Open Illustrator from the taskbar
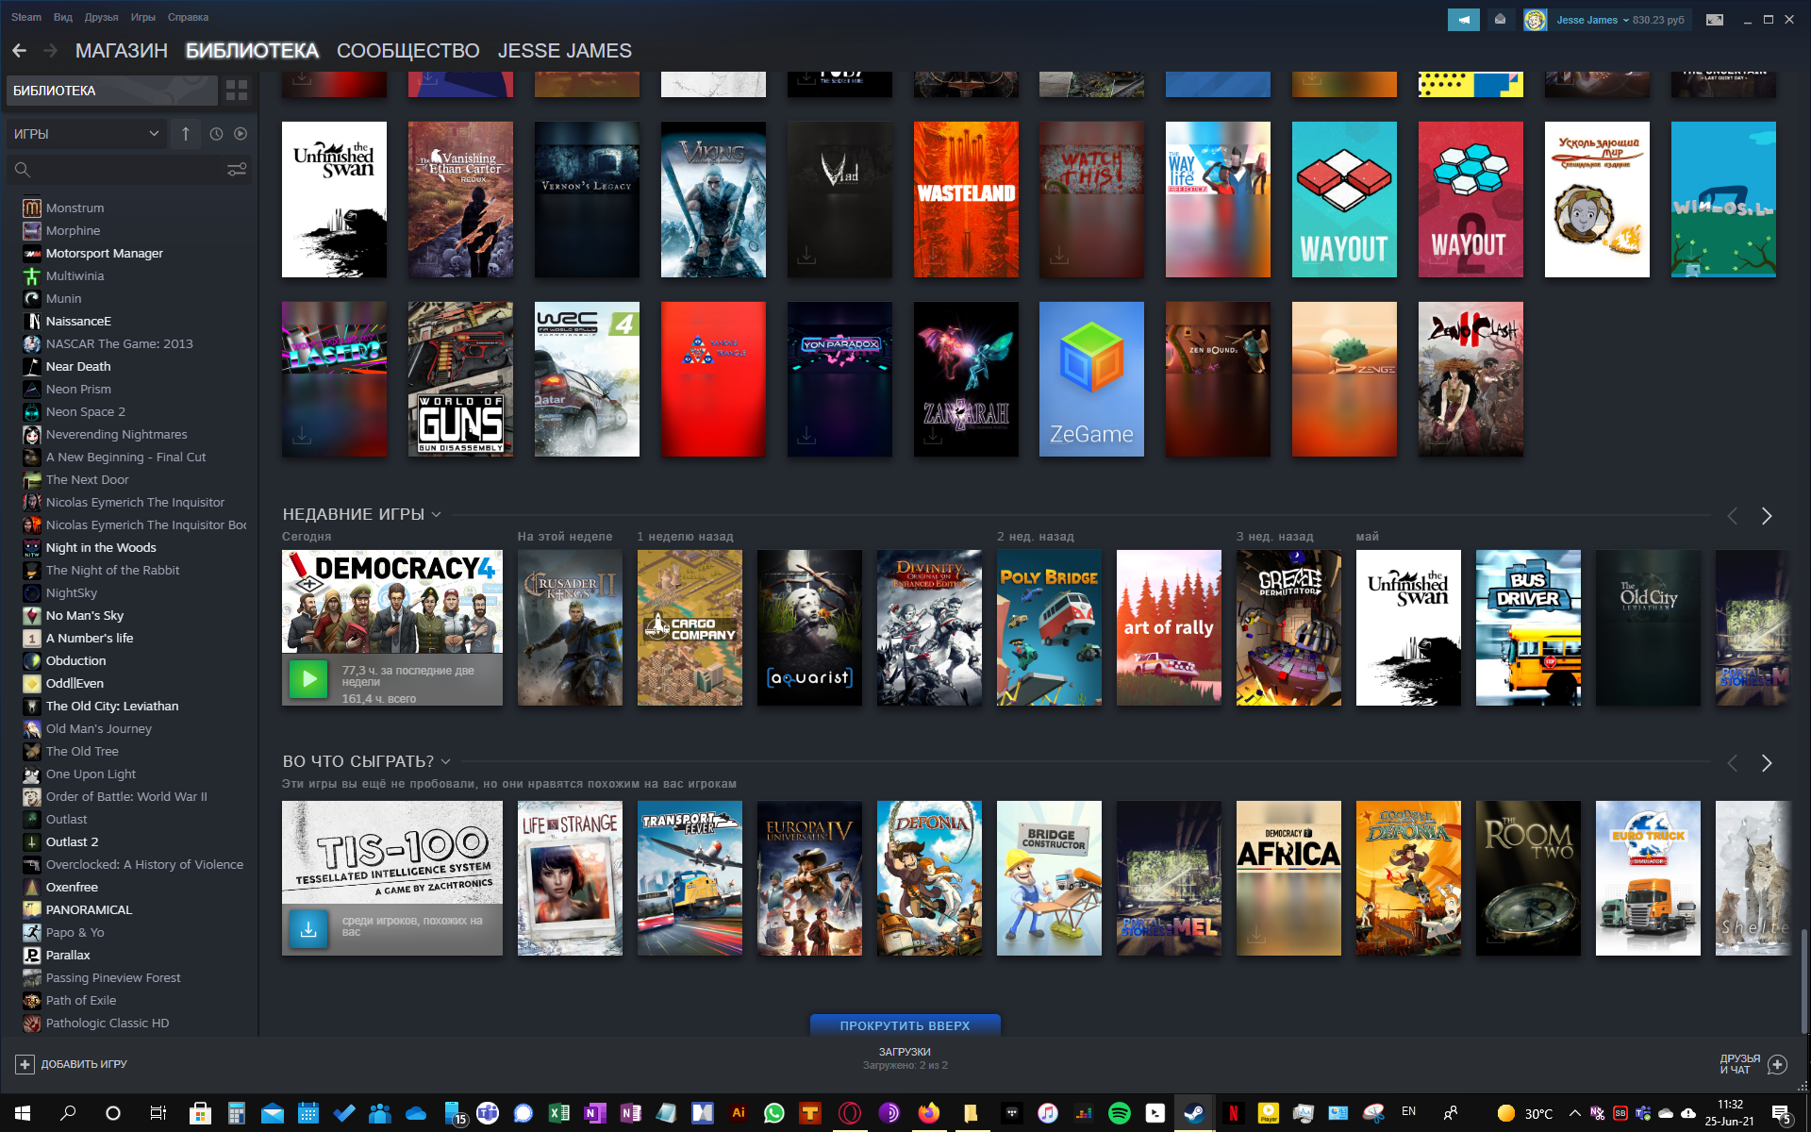Image resolution: width=1811 pixels, height=1132 pixels. [x=739, y=1113]
